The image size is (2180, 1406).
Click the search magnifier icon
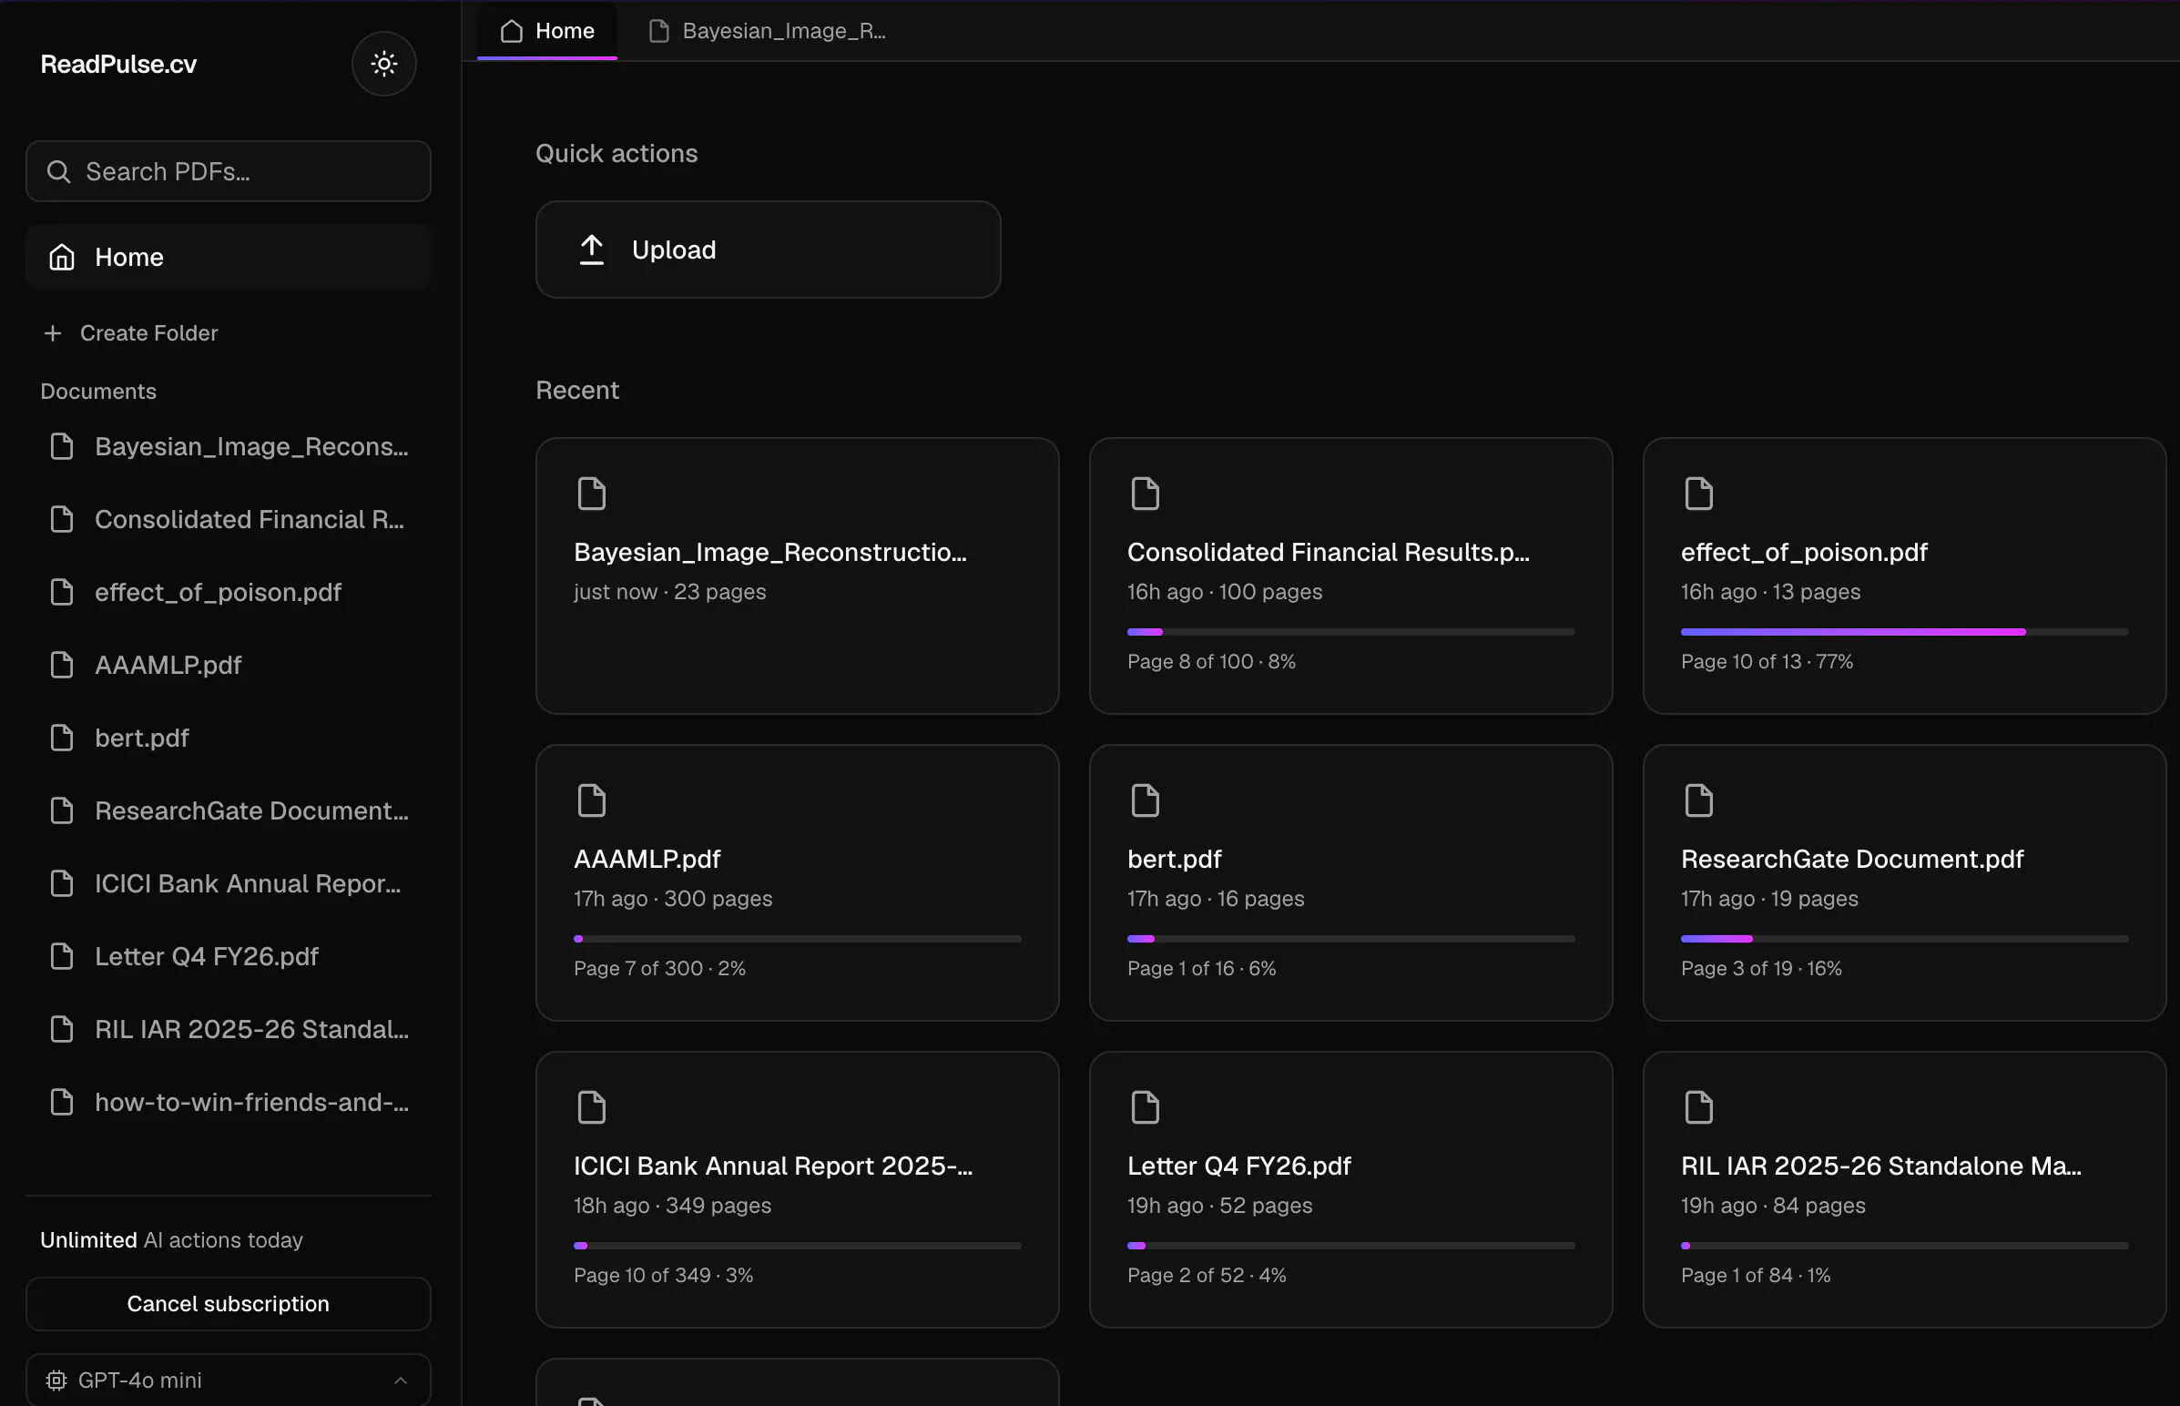(58, 171)
